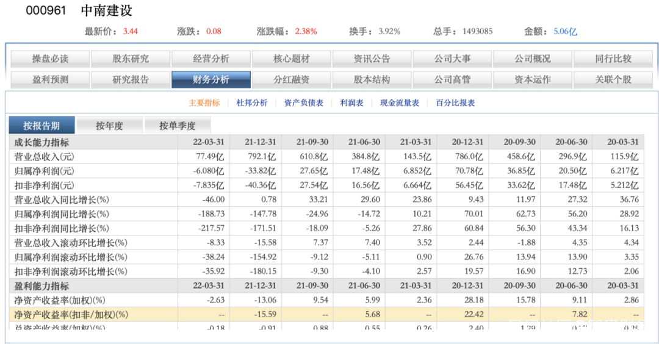View 股本结构 page
Screen dimensions: 659x344
(372, 80)
